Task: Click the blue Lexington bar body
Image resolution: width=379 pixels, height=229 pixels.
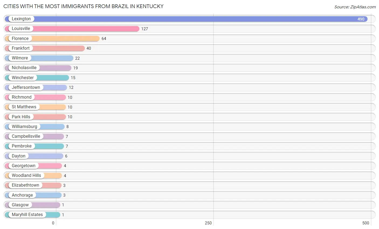Action: pyautogui.click(x=186, y=19)
